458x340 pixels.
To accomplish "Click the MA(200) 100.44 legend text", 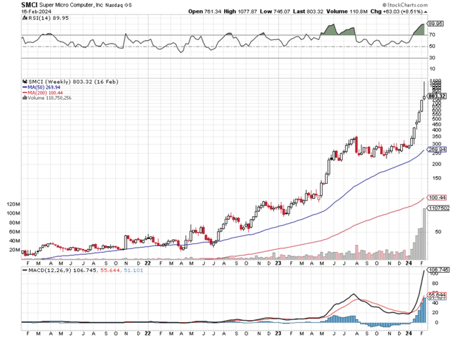I will pos(45,92).
